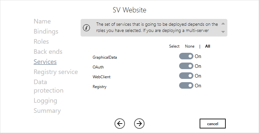Viewport: 259px width, 133px height.
Task: Open the Bindings step in sidebar
Action: point(46,32)
